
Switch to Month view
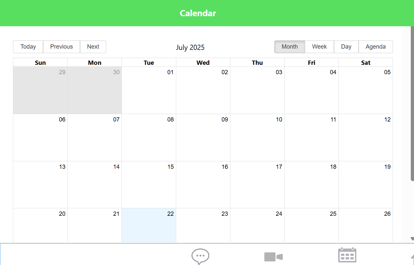coord(289,47)
